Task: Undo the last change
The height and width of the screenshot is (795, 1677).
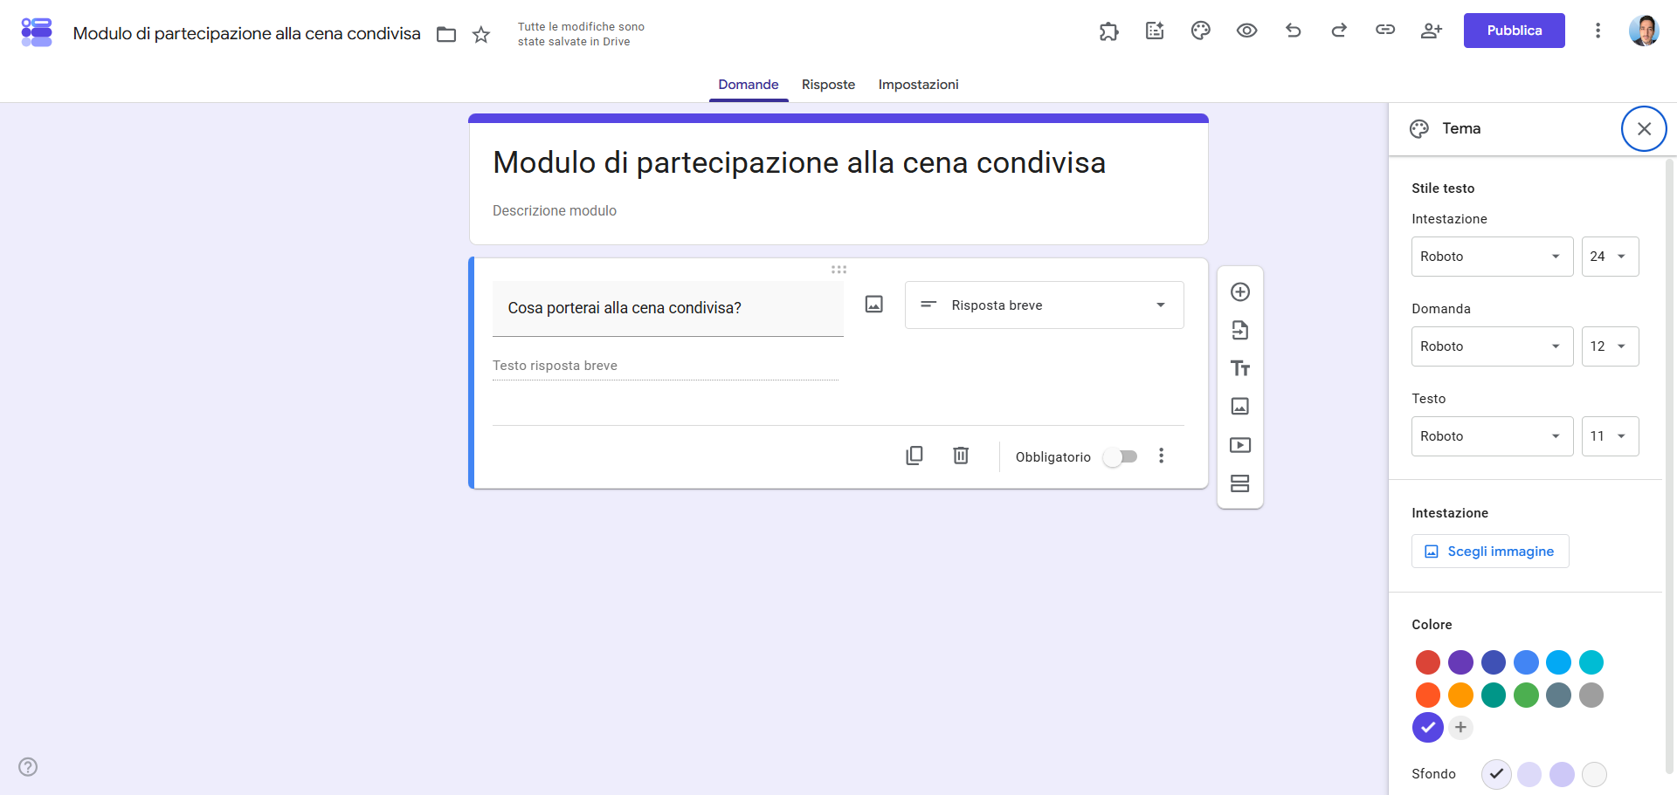Action: pyautogui.click(x=1294, y=31)
